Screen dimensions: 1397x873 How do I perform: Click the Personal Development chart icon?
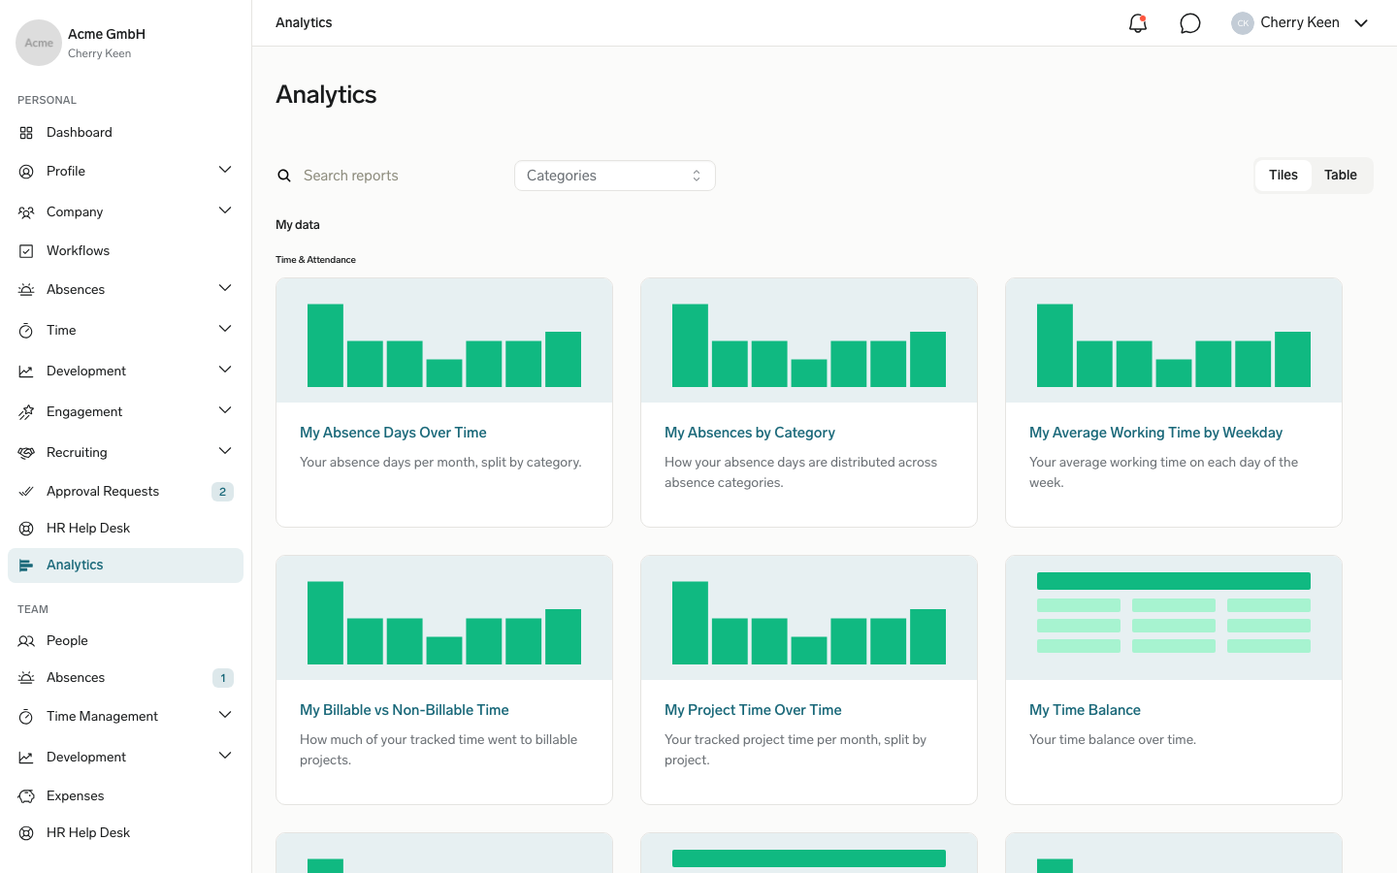click(26, 372)
